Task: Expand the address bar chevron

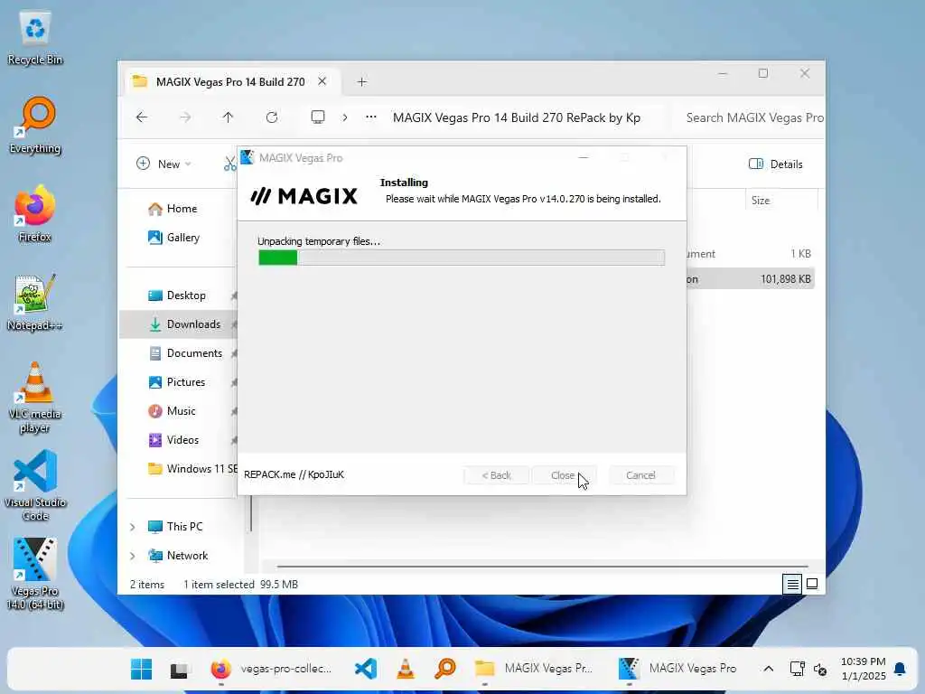Action: (345, 117)
